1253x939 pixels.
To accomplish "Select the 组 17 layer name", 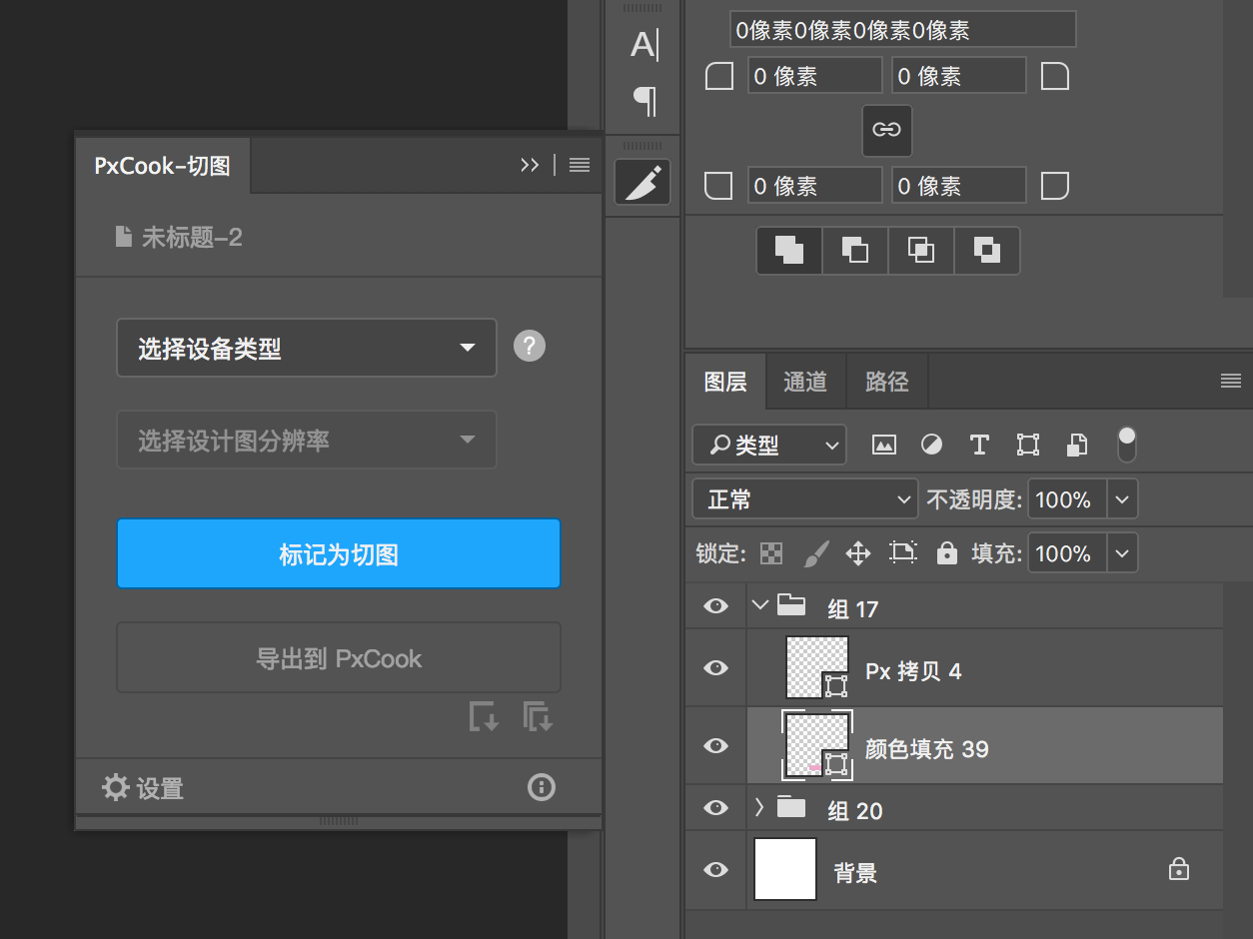I will pos(852,608).
